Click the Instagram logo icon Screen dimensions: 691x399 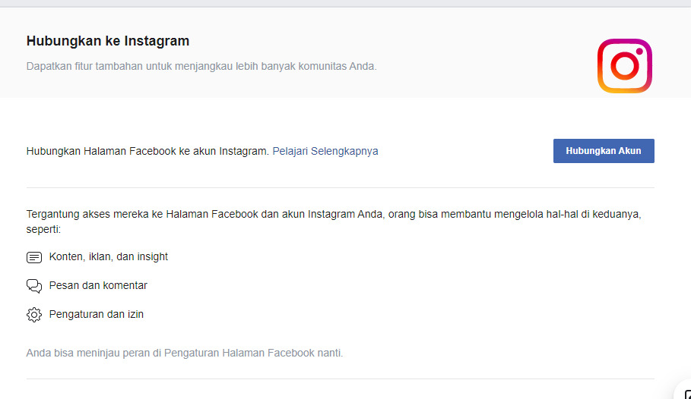(x=624, y=66)
